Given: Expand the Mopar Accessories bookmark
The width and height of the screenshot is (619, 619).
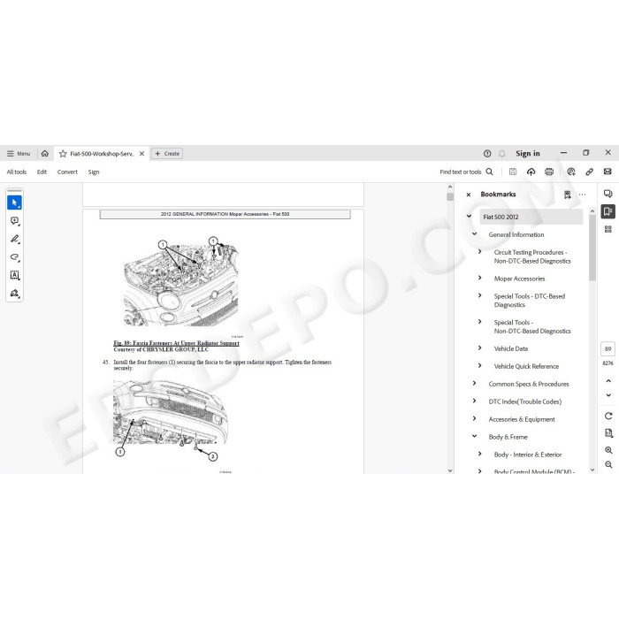Looking at the screenshot, I should click(480, 278).
